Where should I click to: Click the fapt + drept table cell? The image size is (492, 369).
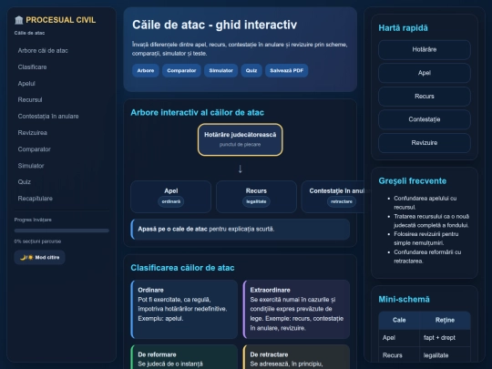click(445, 338)
